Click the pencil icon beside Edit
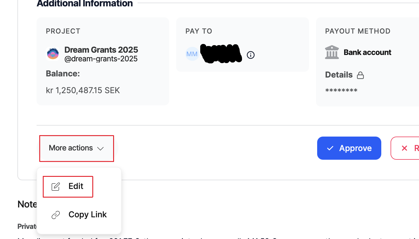This screenshot has height=239, width=419. [x=55, y=187]
